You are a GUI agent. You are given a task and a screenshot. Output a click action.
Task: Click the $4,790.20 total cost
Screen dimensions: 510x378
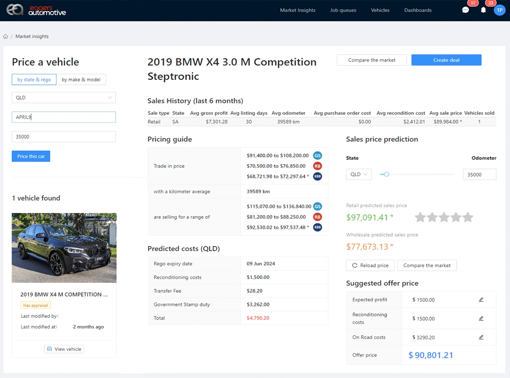click(x=258, y=318)
